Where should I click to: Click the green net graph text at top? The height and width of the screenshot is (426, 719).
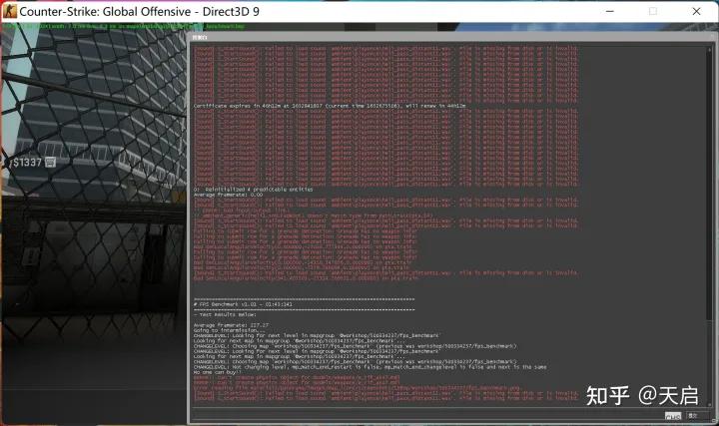[124, 27]
